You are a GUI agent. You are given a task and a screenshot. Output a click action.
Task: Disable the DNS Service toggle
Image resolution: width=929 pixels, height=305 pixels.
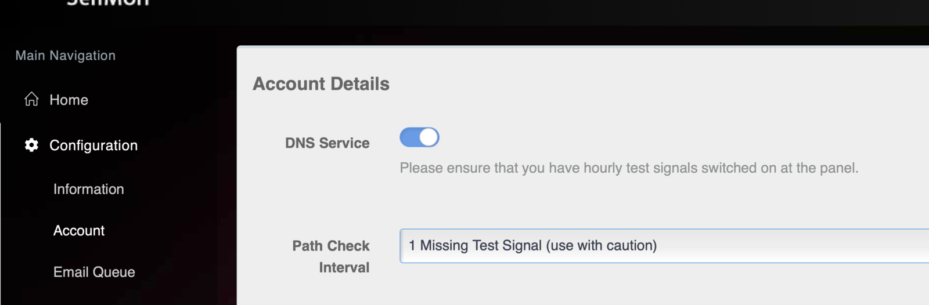tap(419, 137)
